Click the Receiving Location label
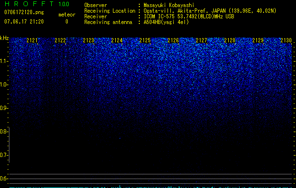 110,11
